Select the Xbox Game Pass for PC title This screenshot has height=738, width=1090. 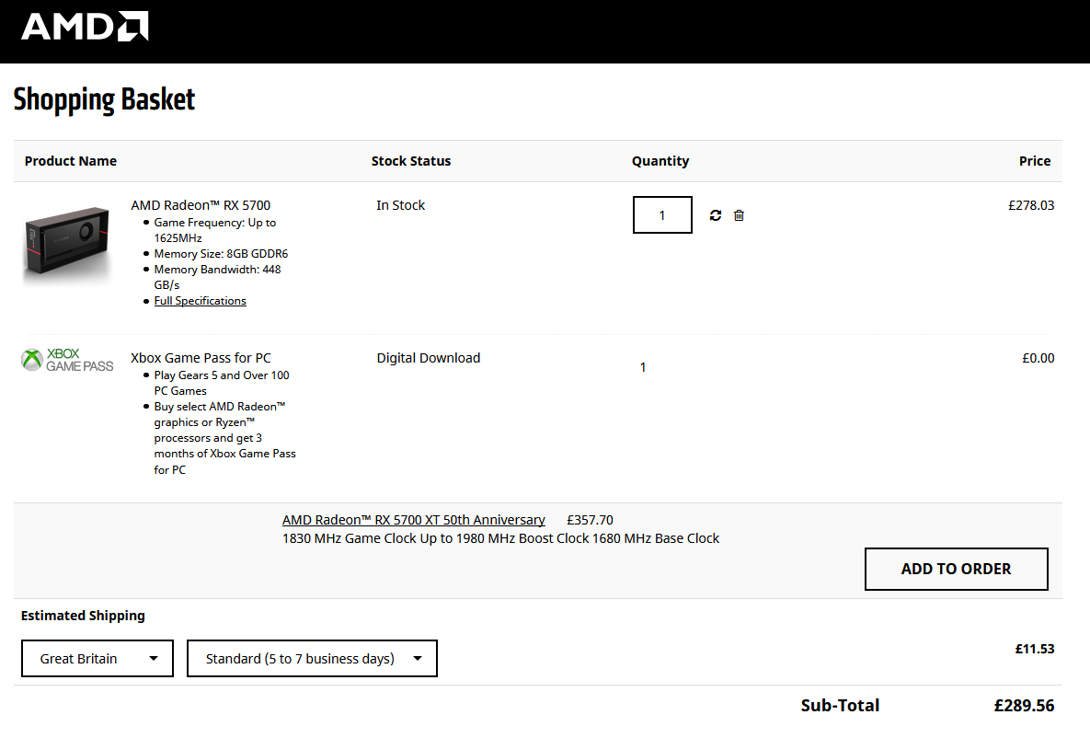201,358
